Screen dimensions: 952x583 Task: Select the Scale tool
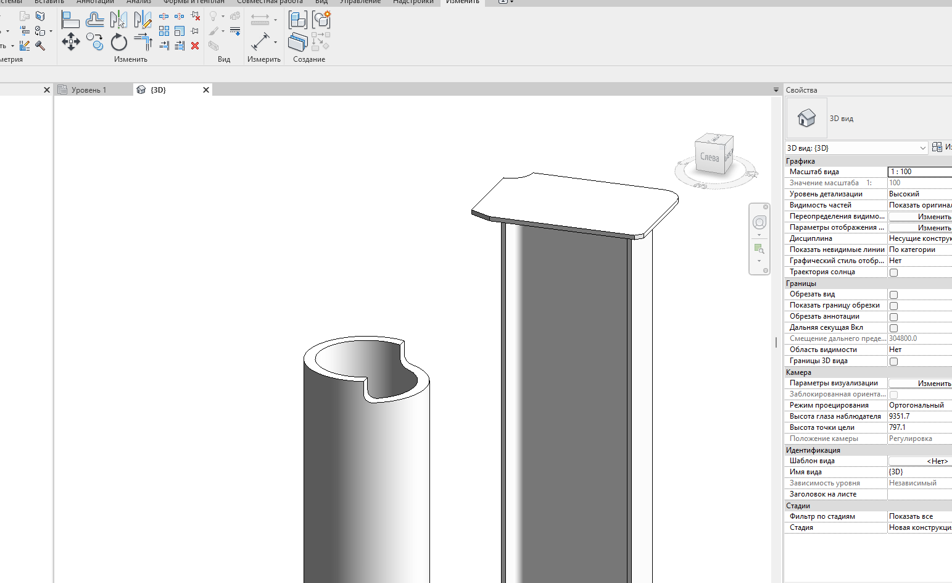click(180, 31)
